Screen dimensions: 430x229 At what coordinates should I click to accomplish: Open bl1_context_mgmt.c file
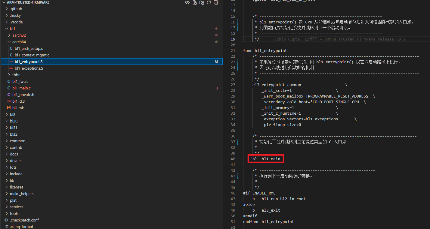coord(32,55)
